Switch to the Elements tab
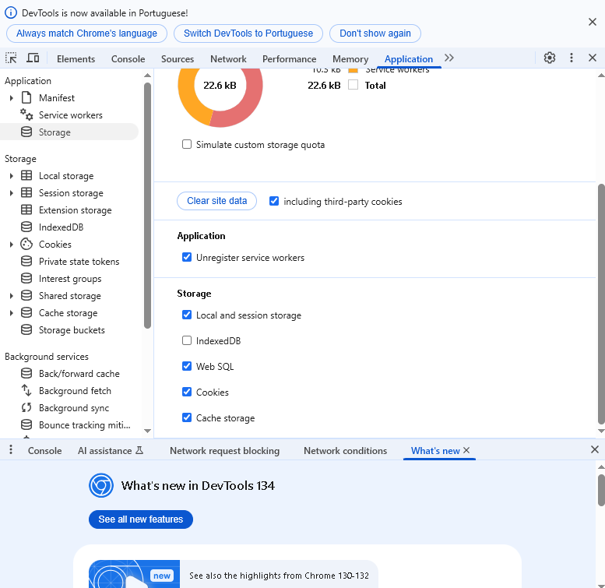Image resolution: width=605 pixels, height=588 pixels. (x=76, y=59)
